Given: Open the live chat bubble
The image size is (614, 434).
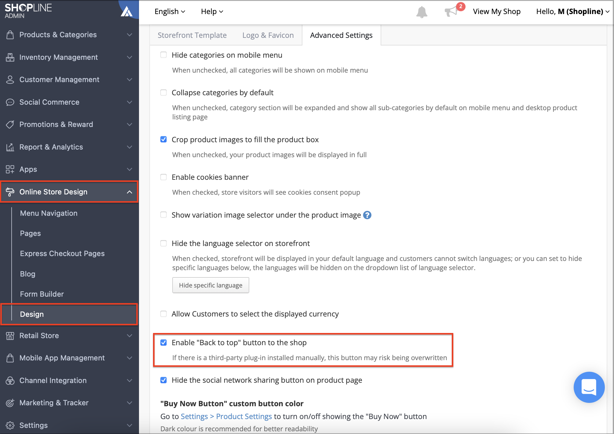Looking at the screenshot, I should click(589, 387).
